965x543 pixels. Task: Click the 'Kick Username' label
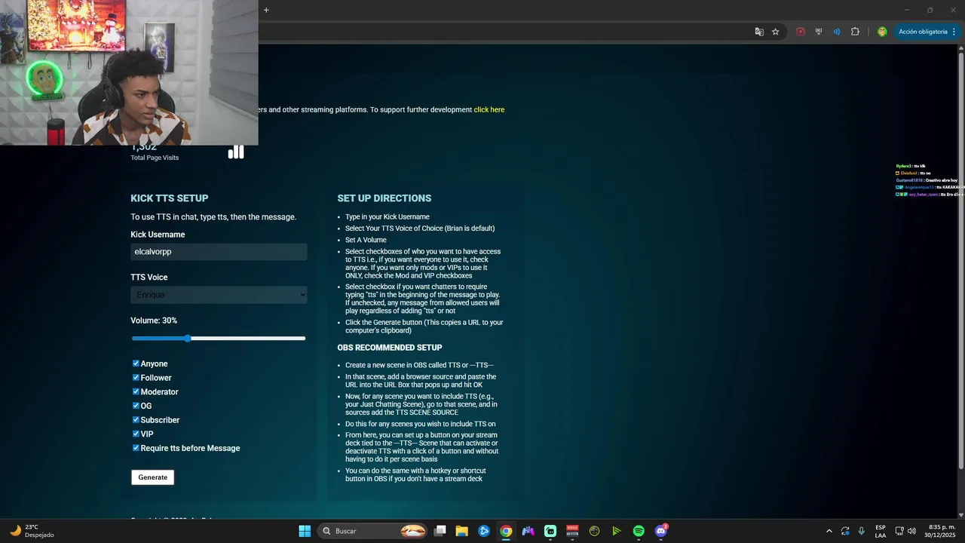[x=158, y=235]
